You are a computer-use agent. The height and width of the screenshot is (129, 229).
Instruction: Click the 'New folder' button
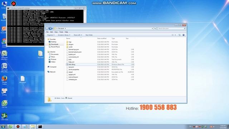click(x=89, y=35)
